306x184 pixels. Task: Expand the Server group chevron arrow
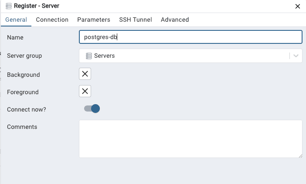coord(296,56)
